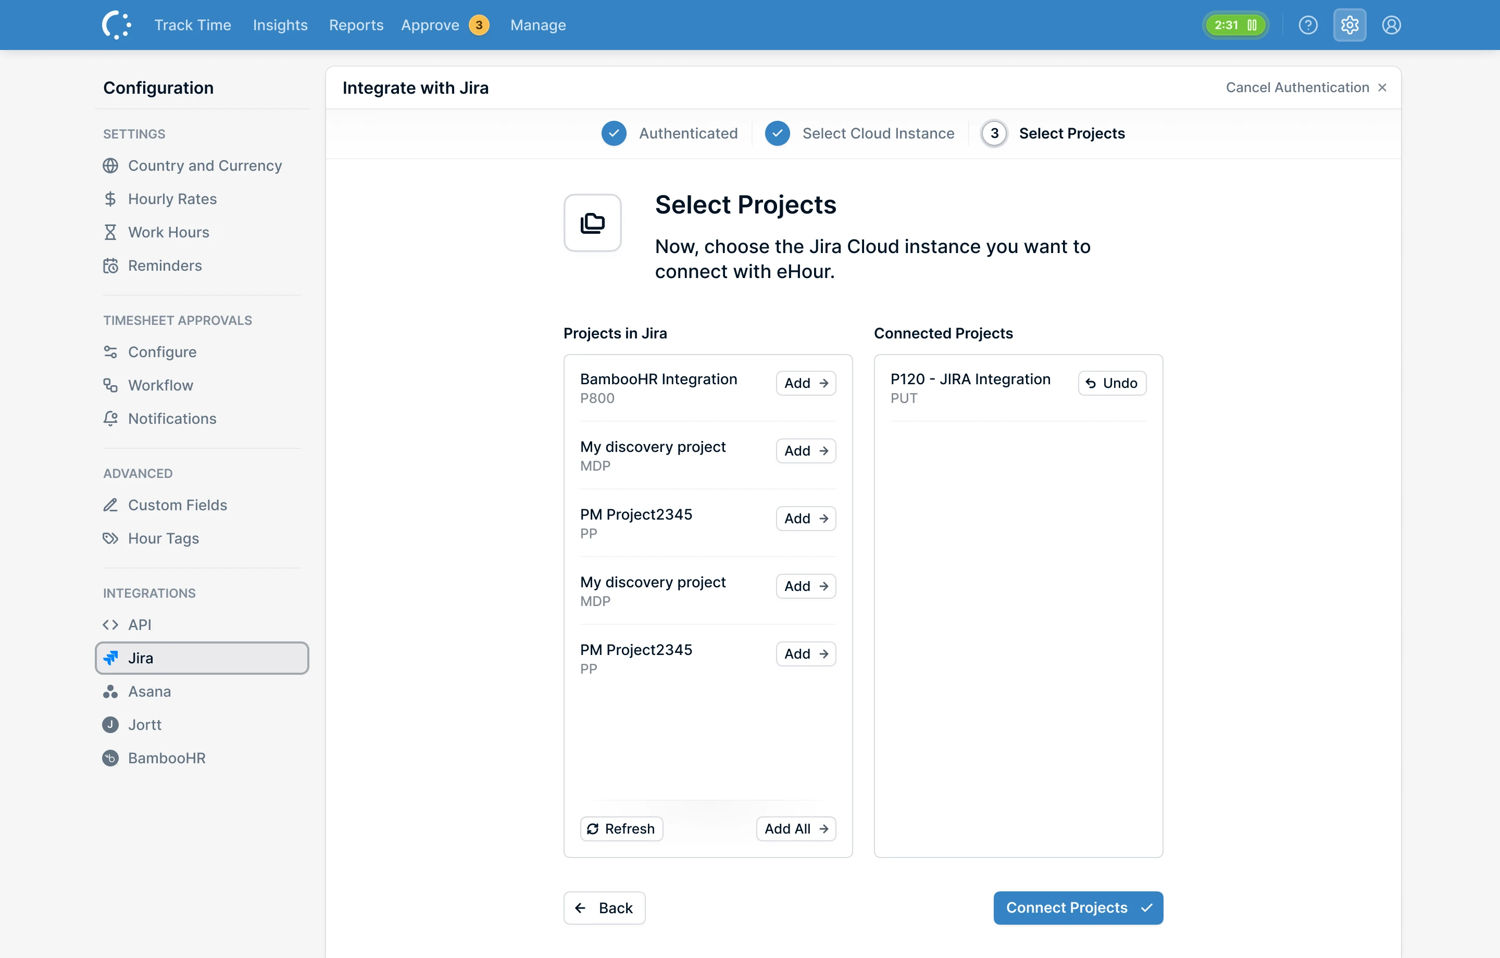1500x958 pixels.
Task: Open the settings gear icon
Action: click(x=1349, y=25)
